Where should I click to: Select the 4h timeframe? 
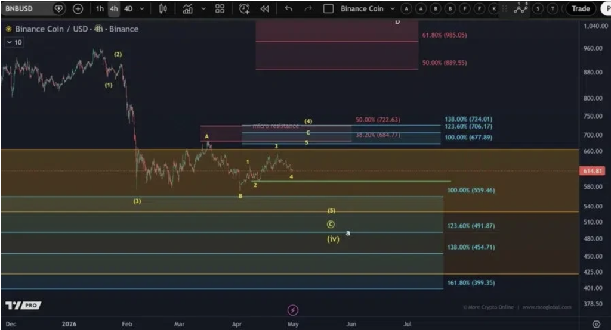coord(114,8)
